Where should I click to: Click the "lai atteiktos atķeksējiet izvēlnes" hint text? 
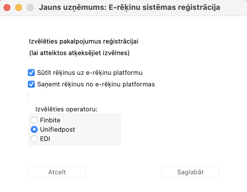pyautogui.click(x=79, y=53)
